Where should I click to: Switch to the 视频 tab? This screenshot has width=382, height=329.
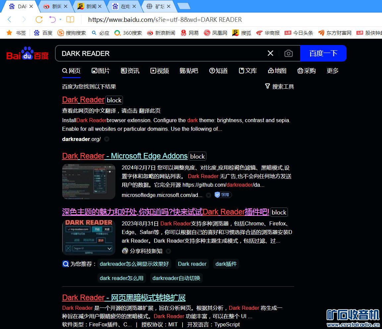160,71
